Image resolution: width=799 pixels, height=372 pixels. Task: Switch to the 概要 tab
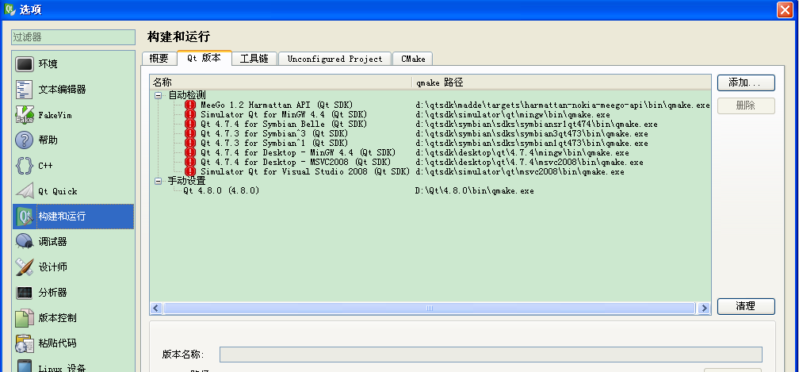[159, 59]
